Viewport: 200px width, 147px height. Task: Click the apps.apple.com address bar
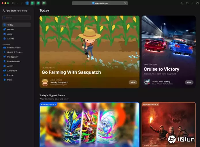click(x=100, y=3)
